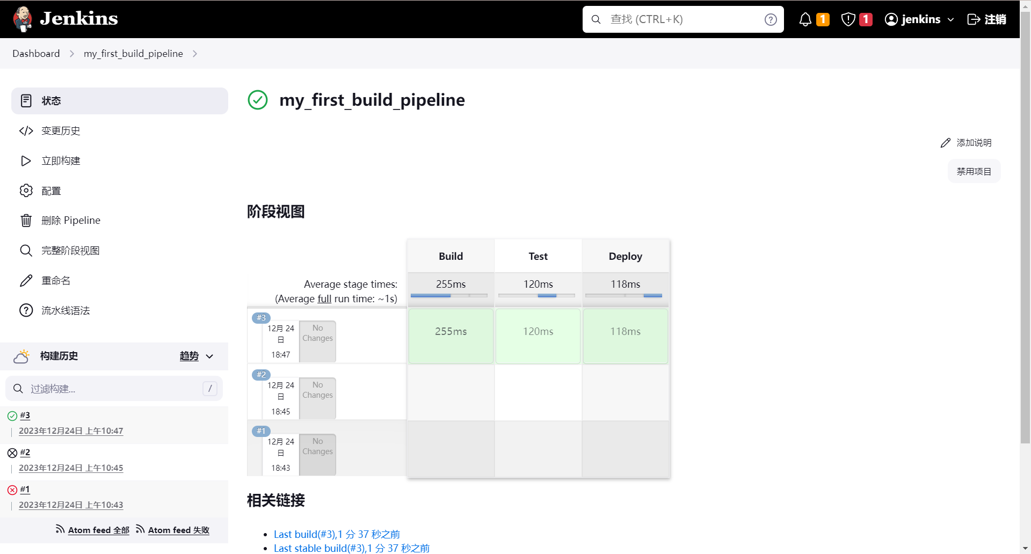
Task: Click the #3 badge in stage view
Action: pyautogui.click(x=261, y=318)
